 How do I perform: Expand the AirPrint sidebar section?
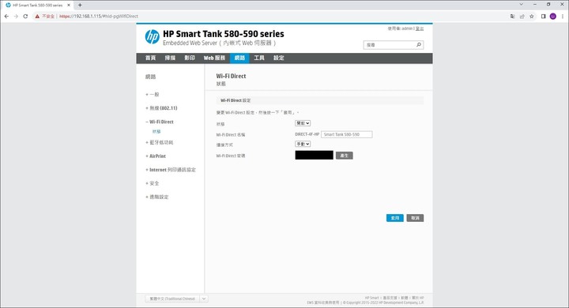(x=156, y=156)
